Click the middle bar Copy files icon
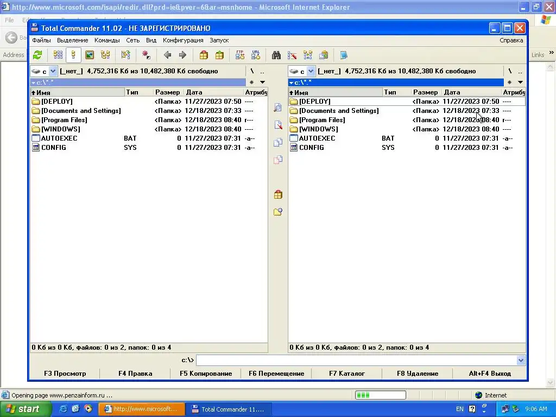This screenshot has width=556, height=417. (278, 142)
